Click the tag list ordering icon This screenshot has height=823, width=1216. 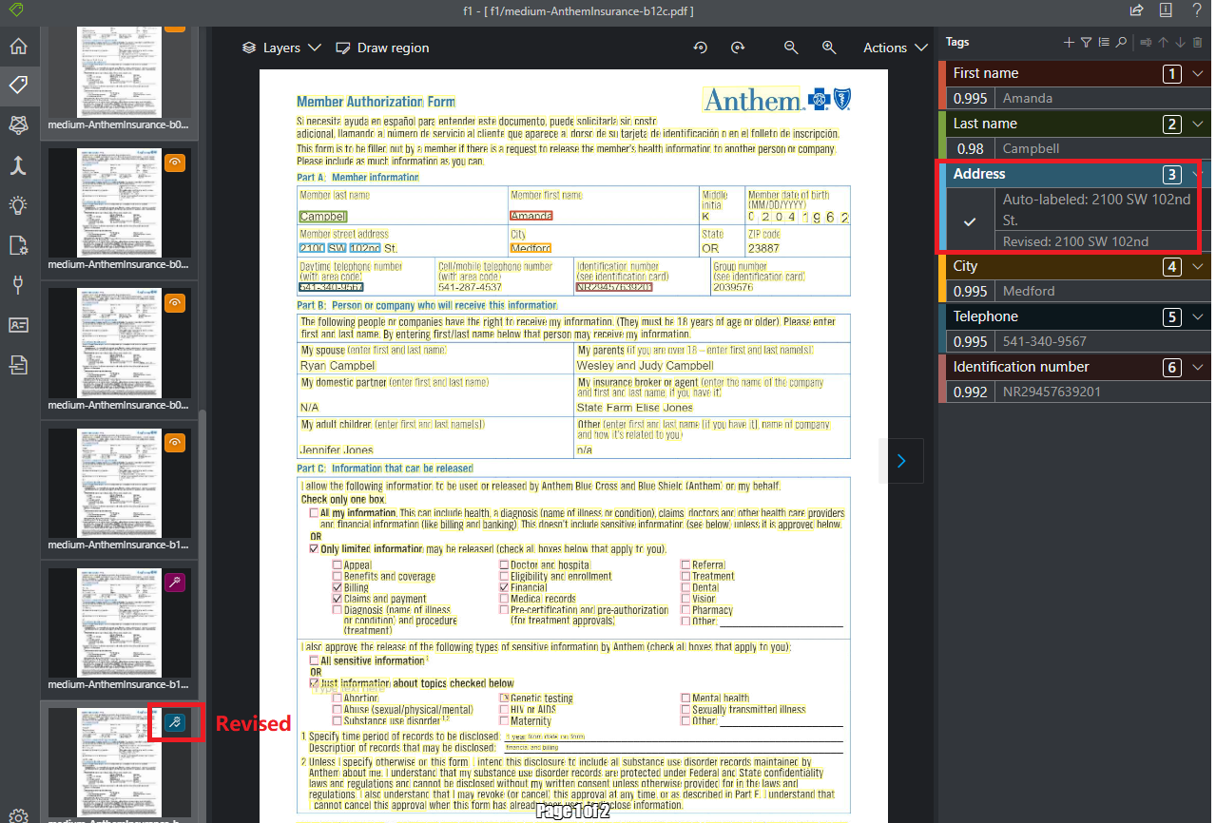point(1104,42)
